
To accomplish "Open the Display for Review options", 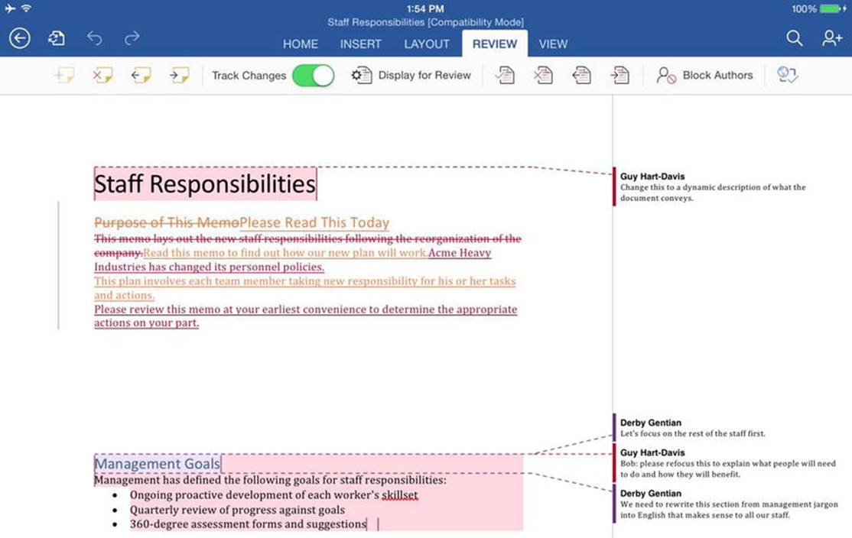I will (x=411, y=76).
